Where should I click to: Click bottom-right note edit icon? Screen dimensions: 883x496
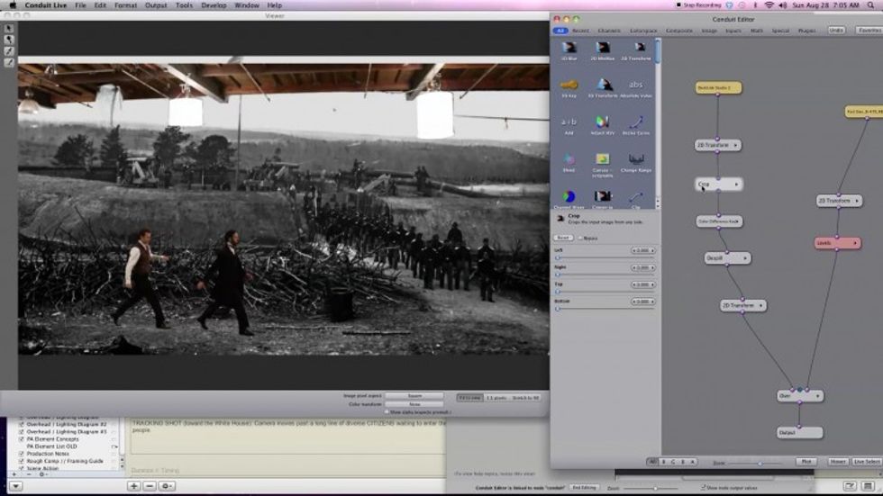click(x=850, y=486)
